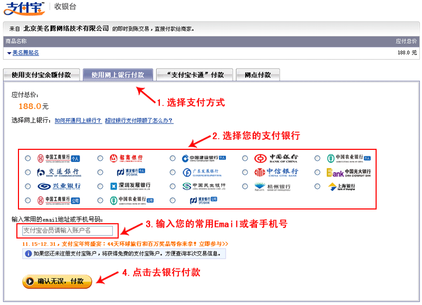Screen dimensions: 422x305
Task: Follow the 立即参与>> promotion link
Action: coord(214,244)
